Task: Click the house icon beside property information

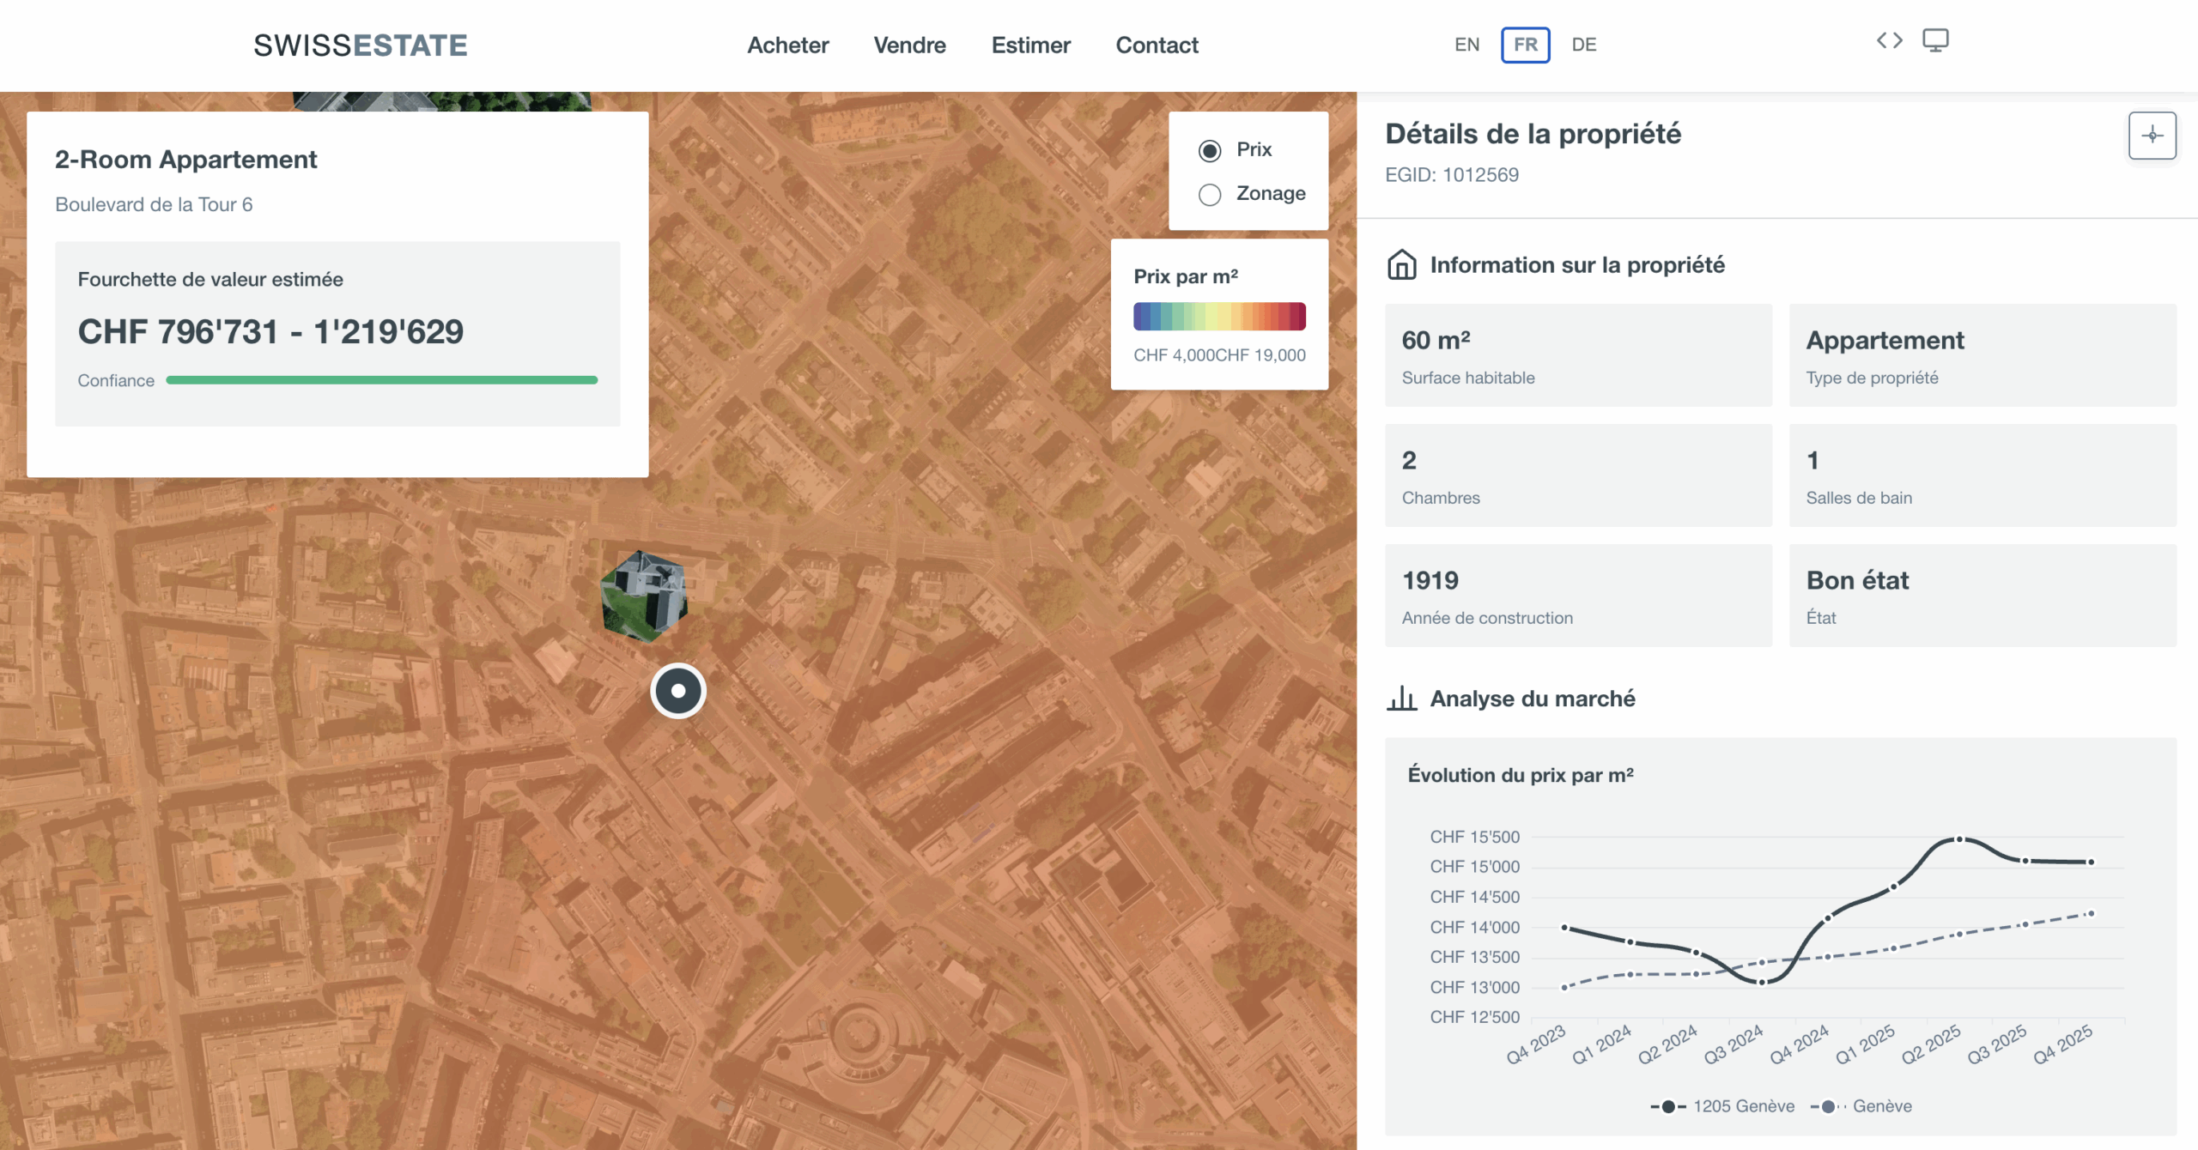Action: click(x=1402, y=265)
